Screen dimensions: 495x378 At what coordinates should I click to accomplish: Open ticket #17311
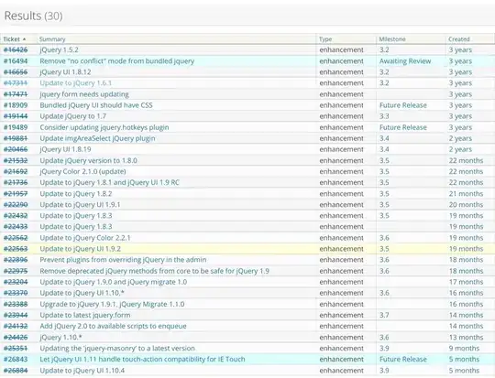[x=16, y=83]
